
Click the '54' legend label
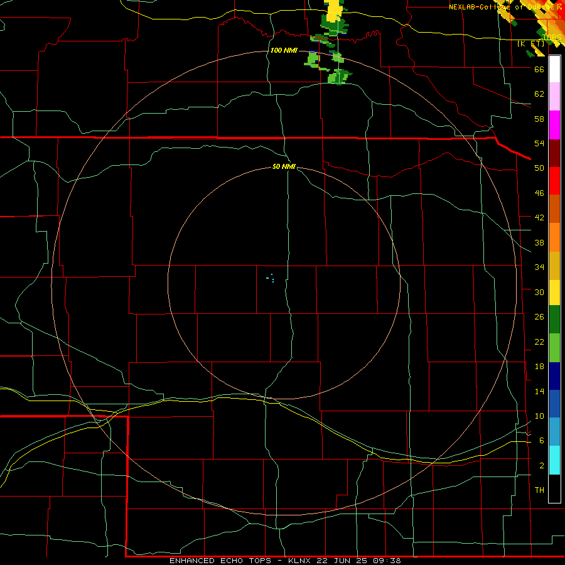(539, 143)
